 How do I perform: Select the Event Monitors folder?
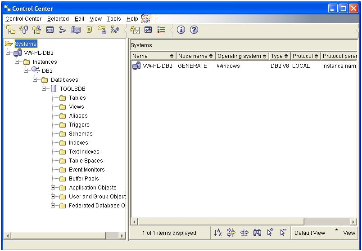(x=82, y=169)
